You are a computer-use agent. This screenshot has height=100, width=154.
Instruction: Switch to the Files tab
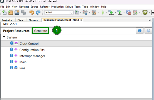20,20
